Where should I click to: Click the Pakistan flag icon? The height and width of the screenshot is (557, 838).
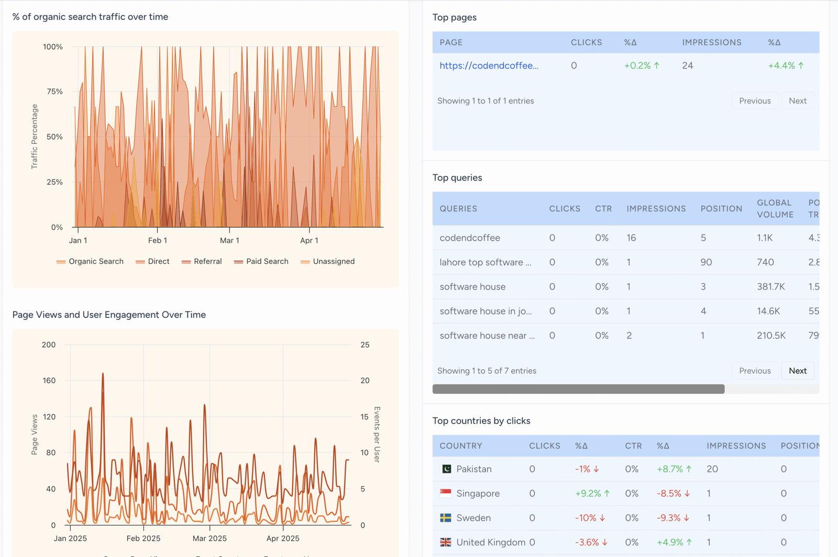click(446, 469)
